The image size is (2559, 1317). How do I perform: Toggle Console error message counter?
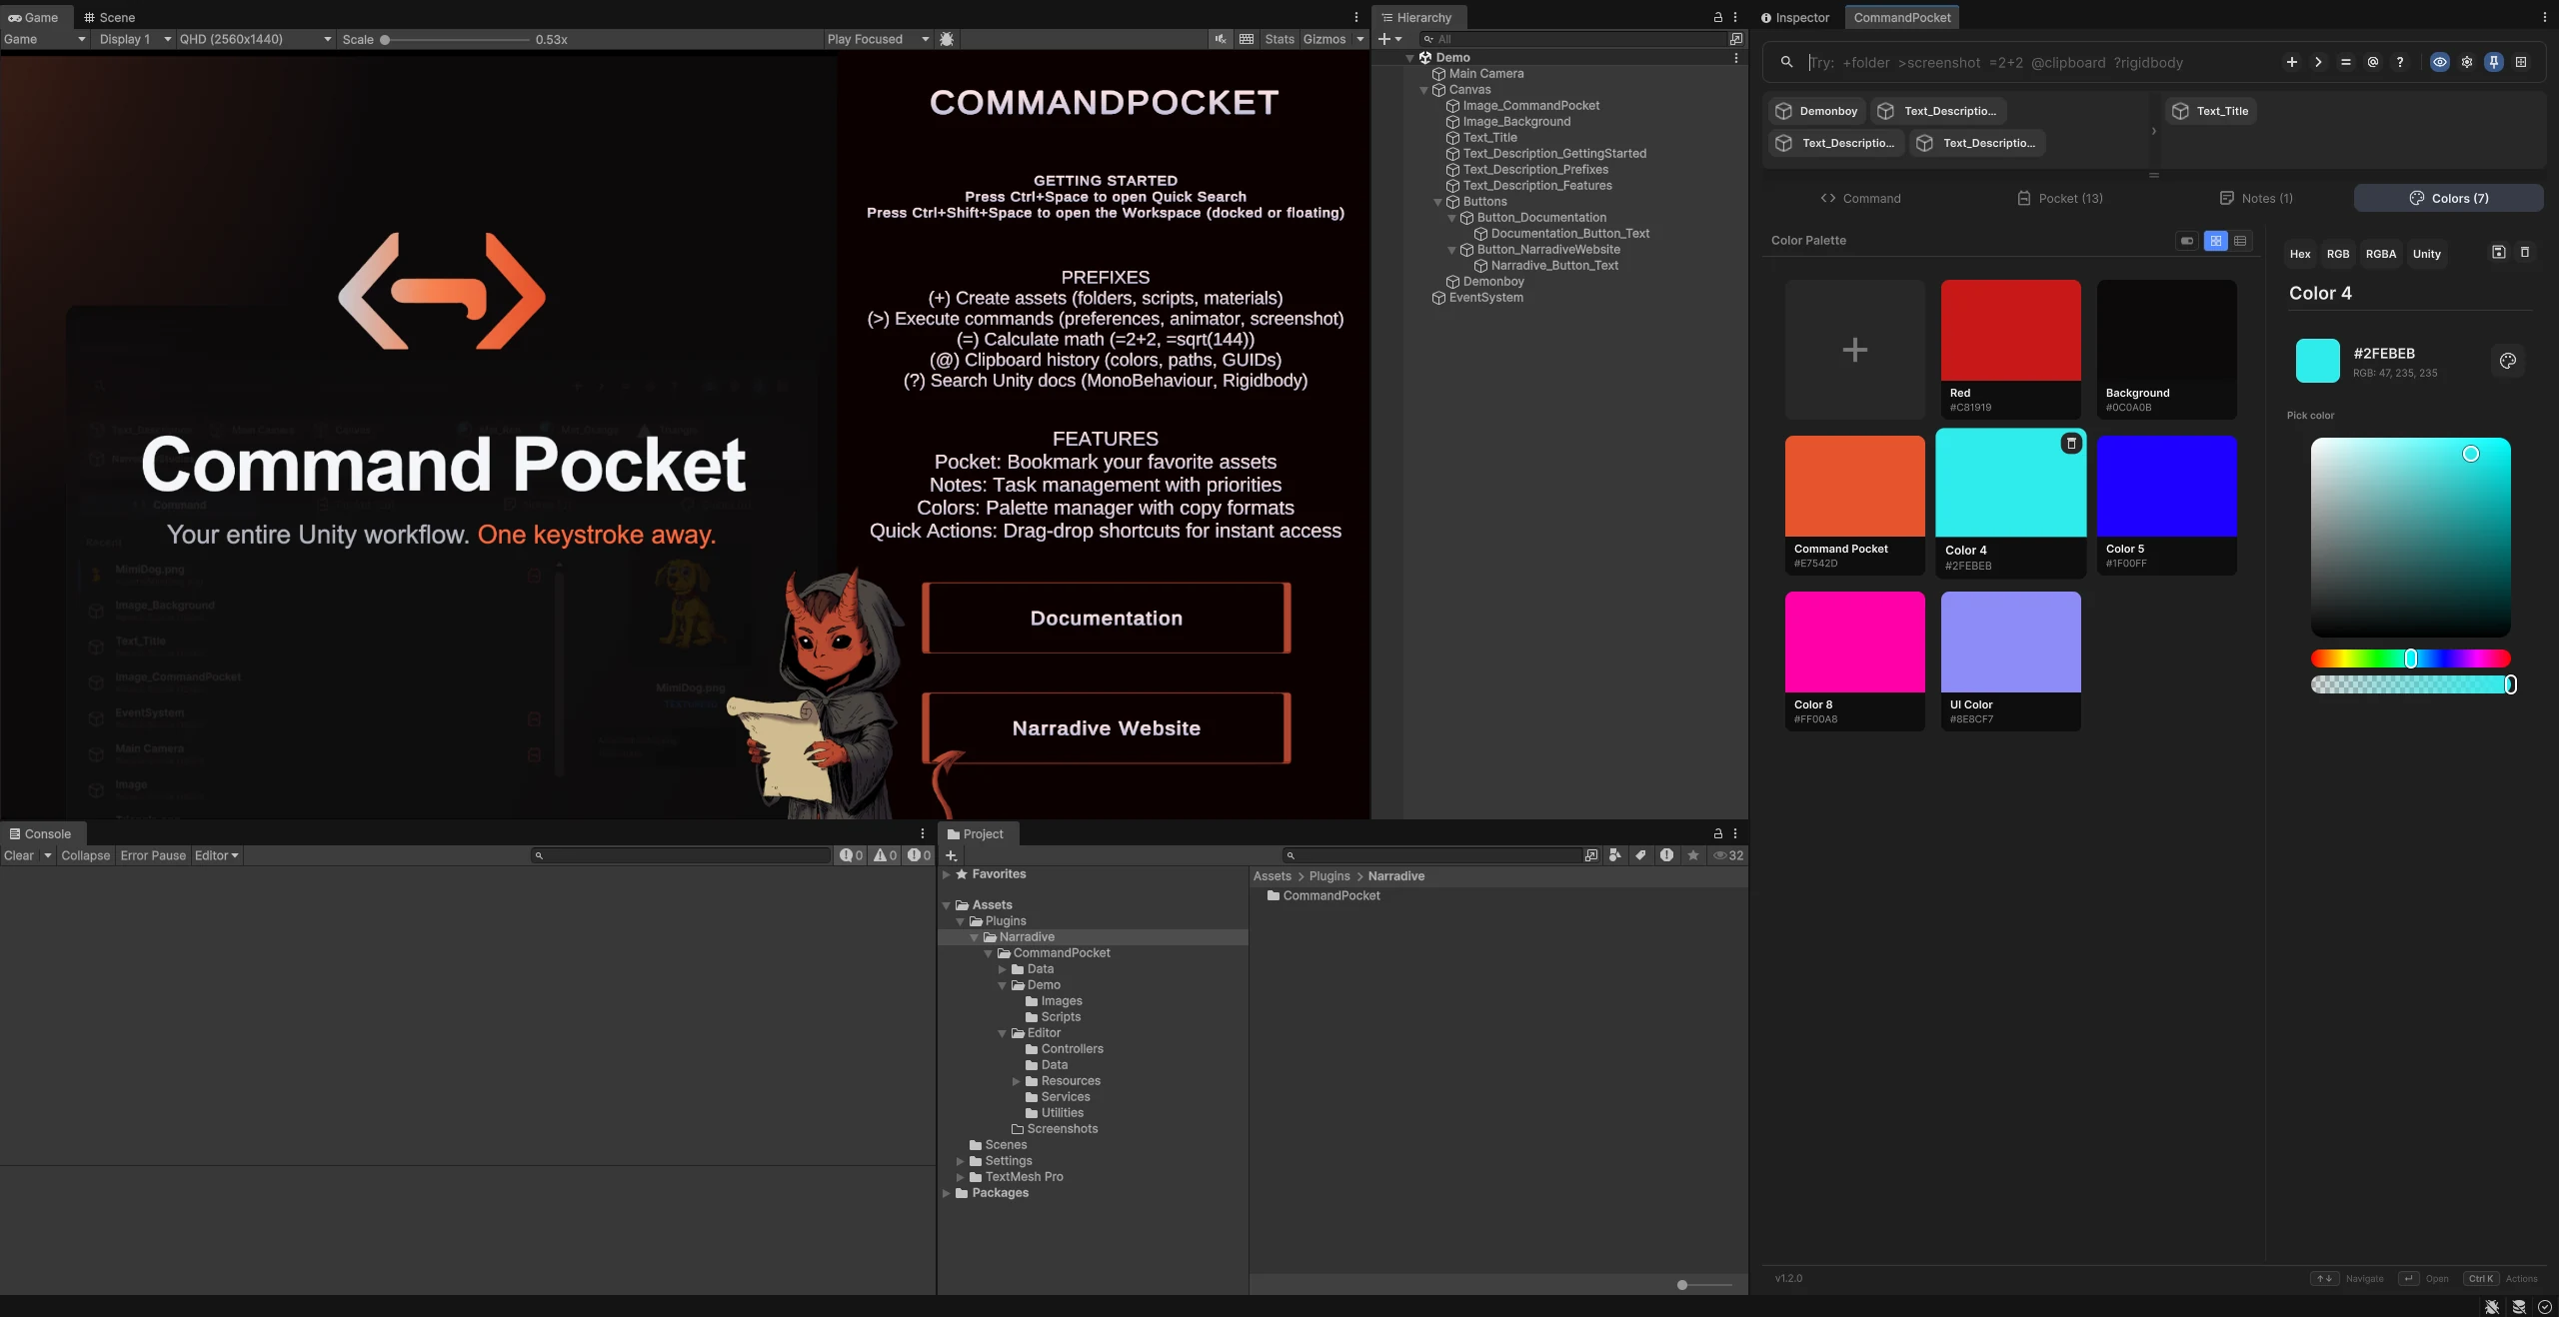(x=919, y=855)
